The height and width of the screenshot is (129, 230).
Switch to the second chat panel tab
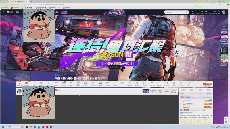[191, 90]
